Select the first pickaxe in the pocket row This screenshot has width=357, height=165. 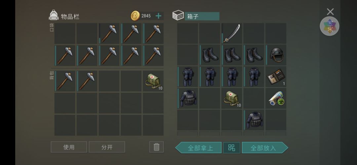[x=109, y=33]
